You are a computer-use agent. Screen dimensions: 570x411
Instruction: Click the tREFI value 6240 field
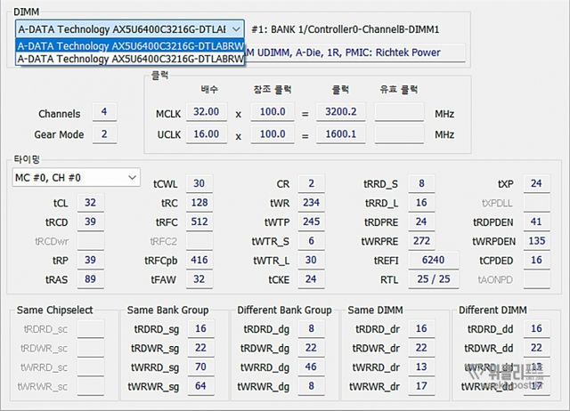[419, 260]
